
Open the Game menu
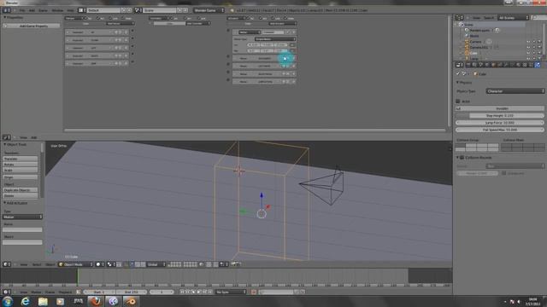[43, 10]
